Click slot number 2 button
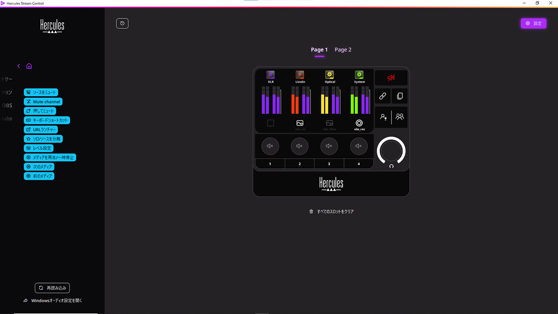 click(x=299, y=164)
